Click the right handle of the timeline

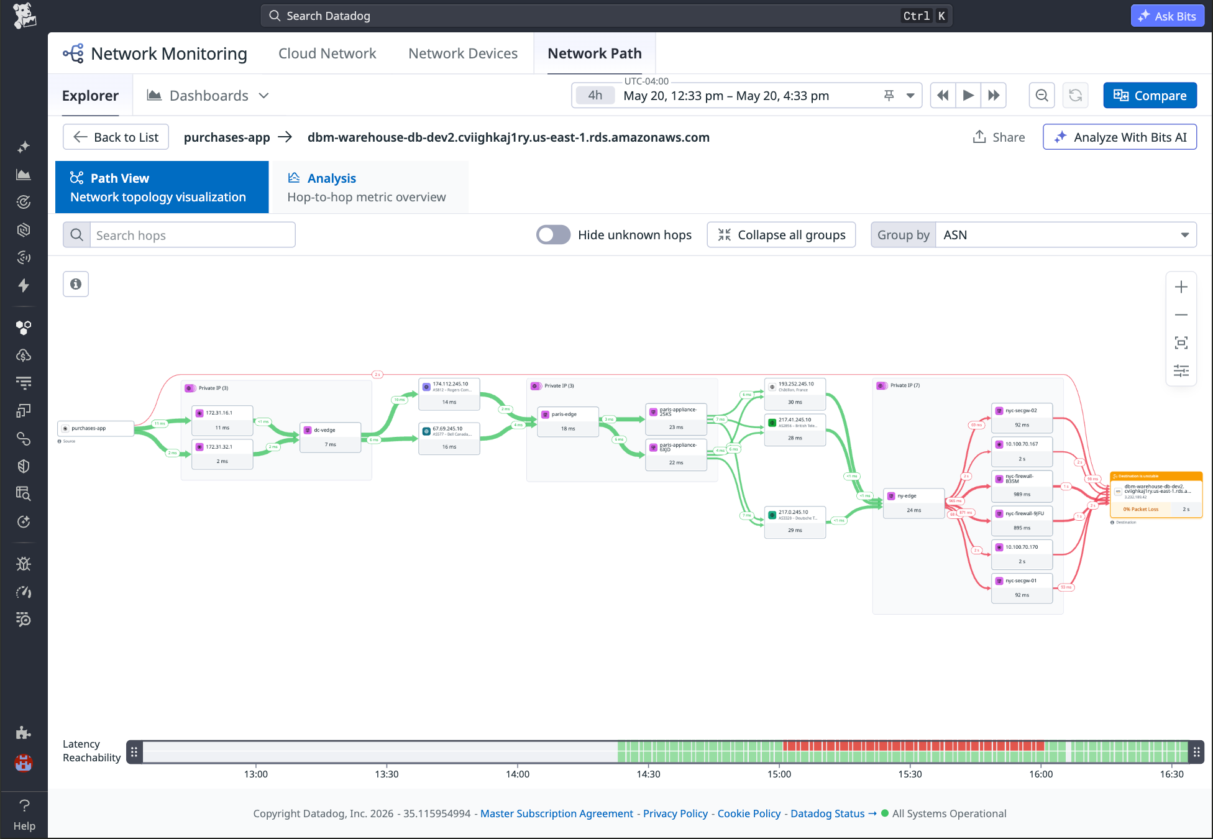coord(1196,751)
